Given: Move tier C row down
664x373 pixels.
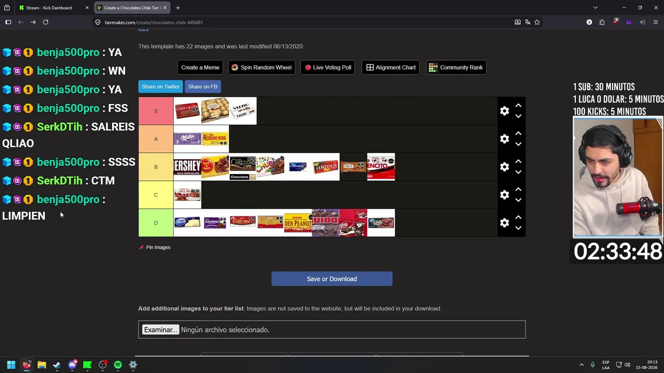Looking at the screenshot, I should [518, 200].
